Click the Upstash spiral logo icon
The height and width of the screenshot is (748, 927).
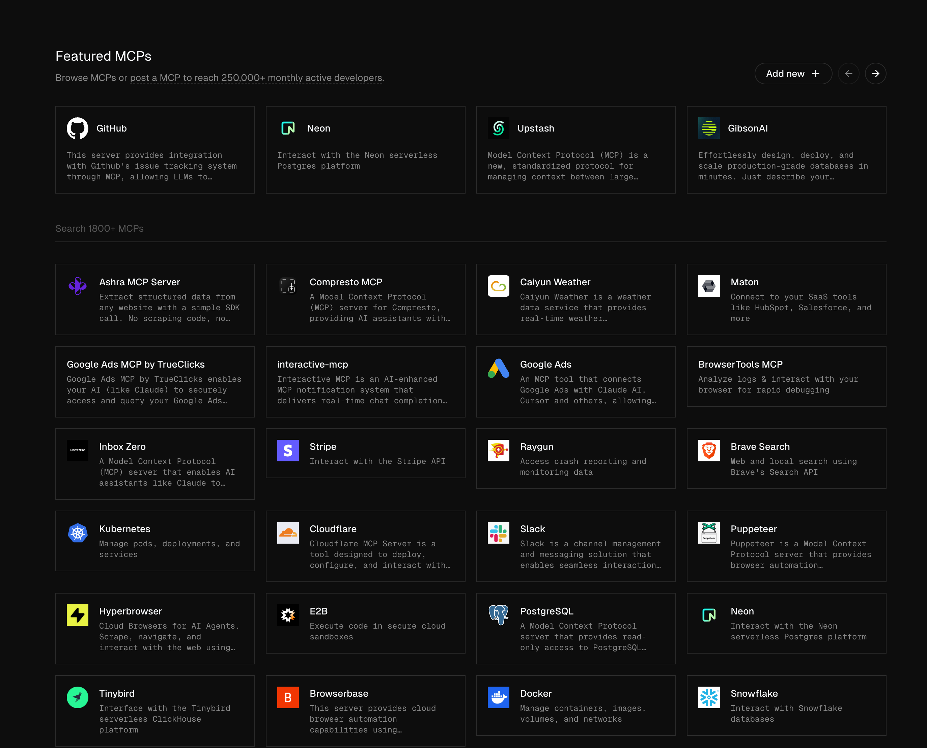[498, 128]
